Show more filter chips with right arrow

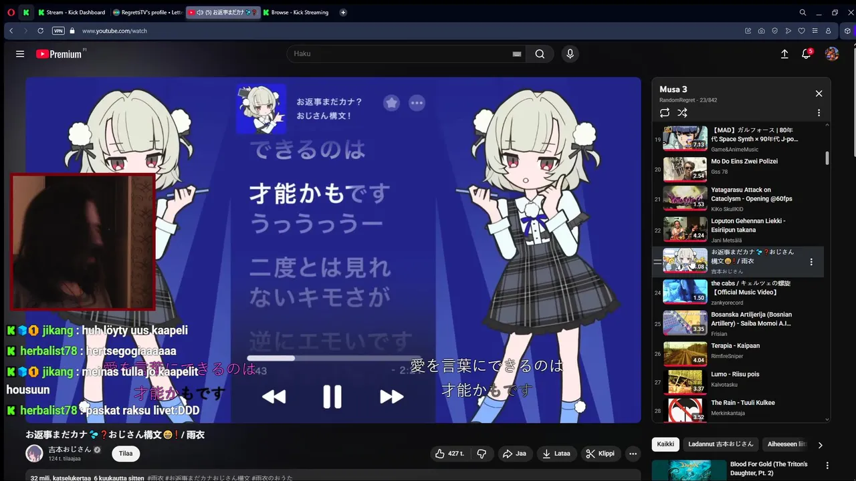(x=821, y=445)
